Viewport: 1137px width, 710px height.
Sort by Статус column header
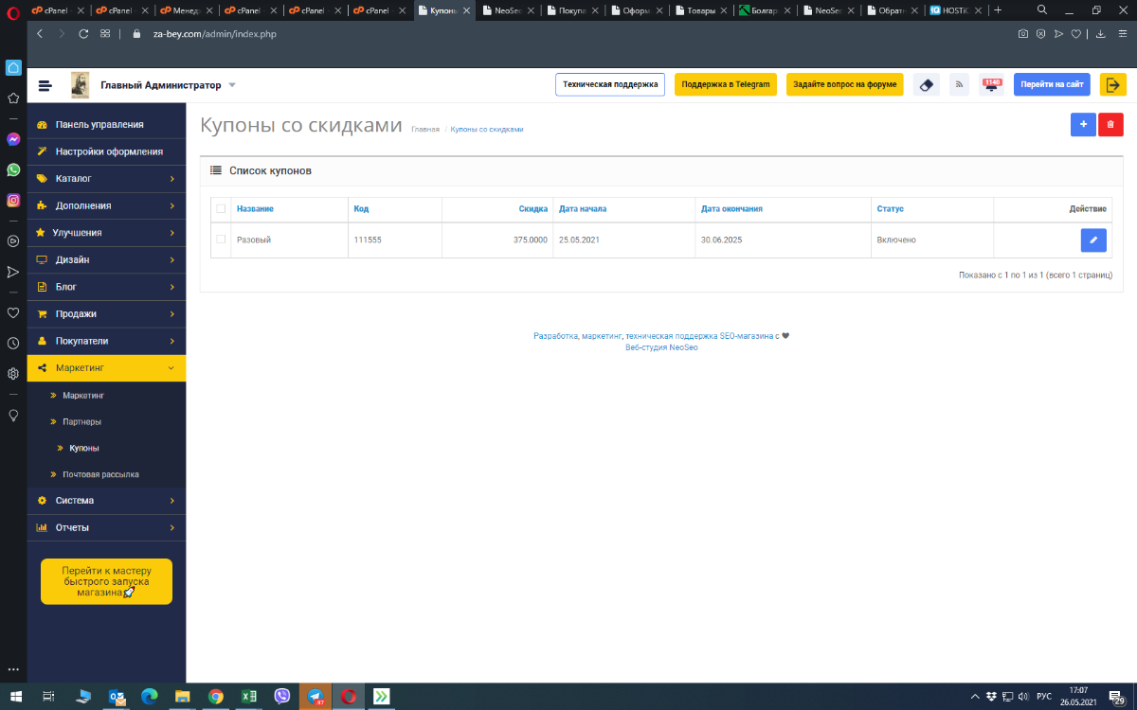coord(891,208)
